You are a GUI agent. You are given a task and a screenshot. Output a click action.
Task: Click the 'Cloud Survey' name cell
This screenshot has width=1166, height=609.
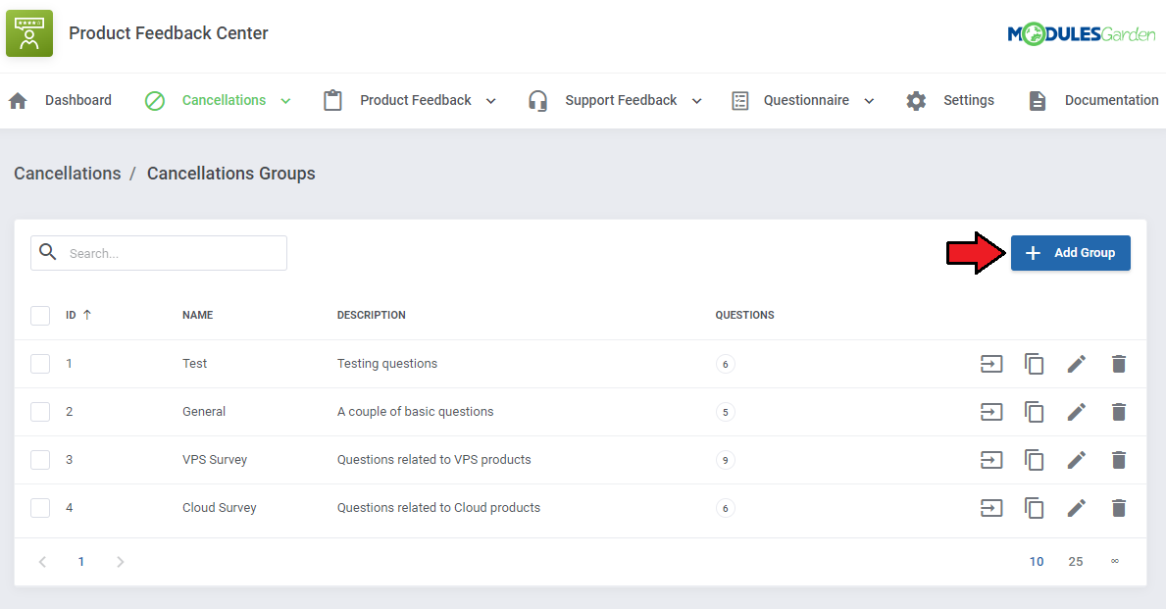[x=220, y=508]
